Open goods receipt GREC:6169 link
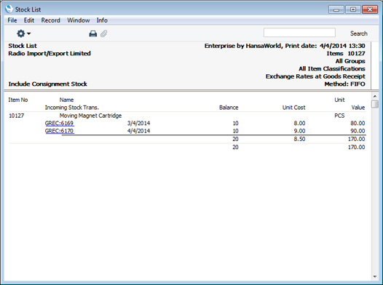 [x=60, y=124]
